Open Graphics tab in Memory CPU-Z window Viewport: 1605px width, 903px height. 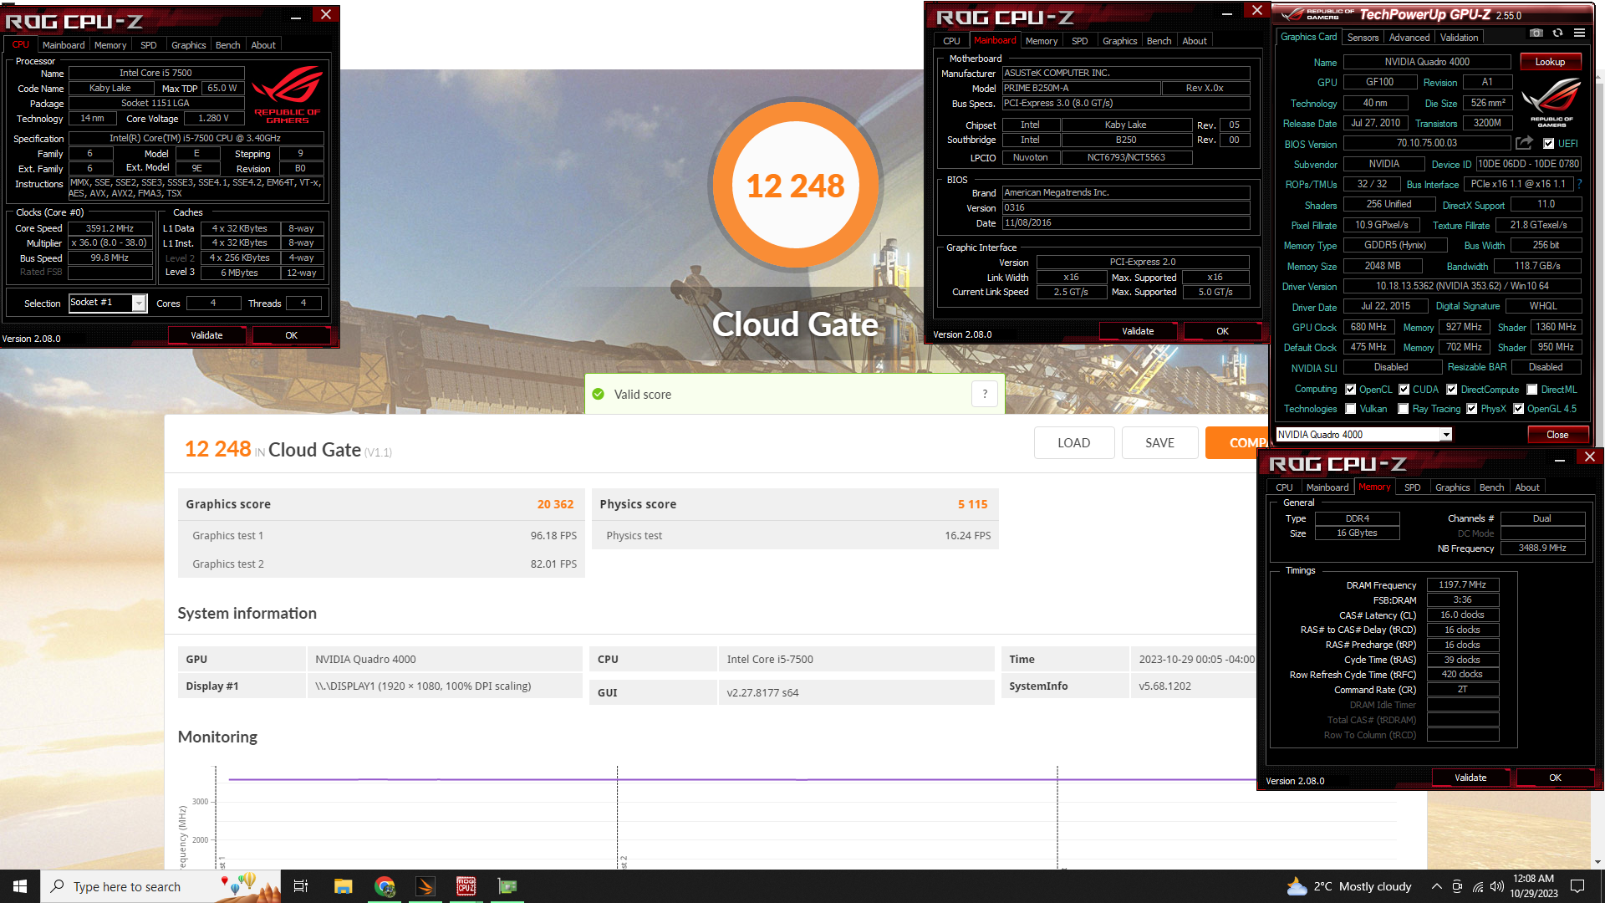click(x=1452, y=487)
